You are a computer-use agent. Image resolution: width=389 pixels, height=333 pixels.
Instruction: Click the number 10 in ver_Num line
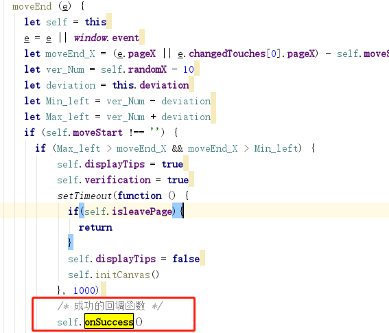[x=188, y=69]
